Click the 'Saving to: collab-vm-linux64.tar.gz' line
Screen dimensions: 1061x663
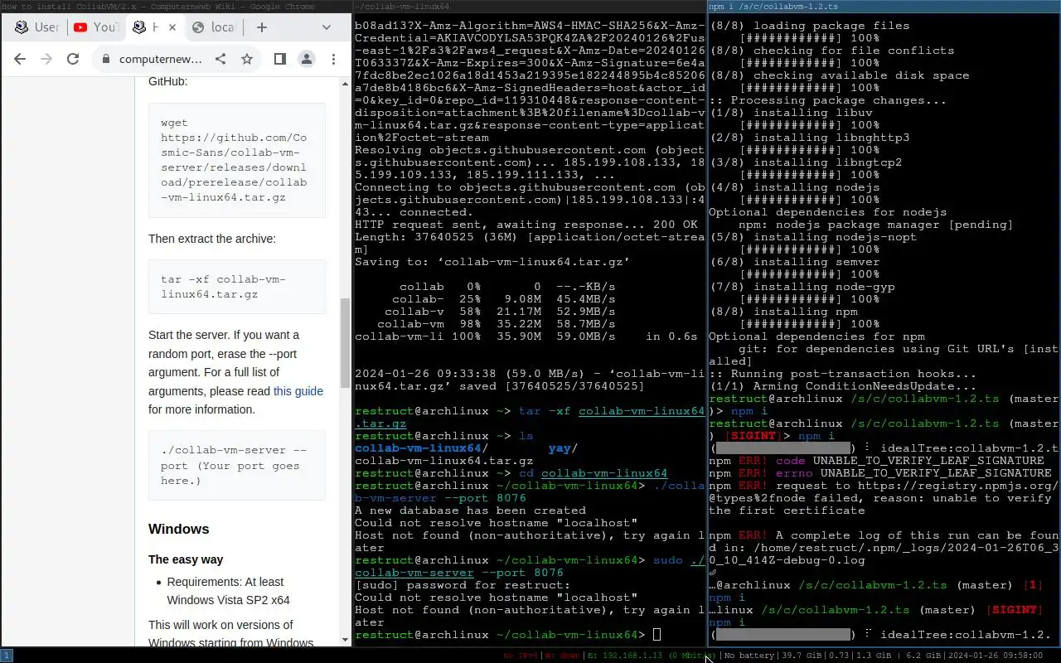click(492, 262)
